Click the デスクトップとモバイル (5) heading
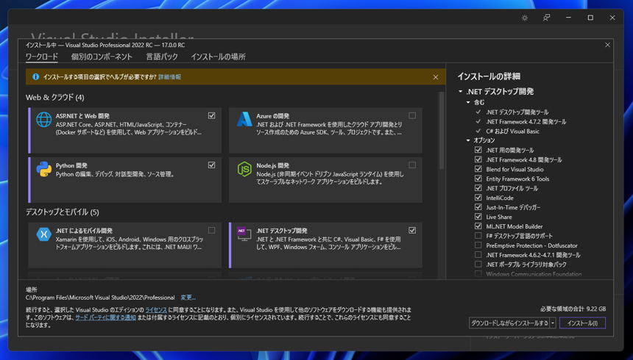Screen dimensions: 633x360 pyautogui.click(x=62, y=212)
